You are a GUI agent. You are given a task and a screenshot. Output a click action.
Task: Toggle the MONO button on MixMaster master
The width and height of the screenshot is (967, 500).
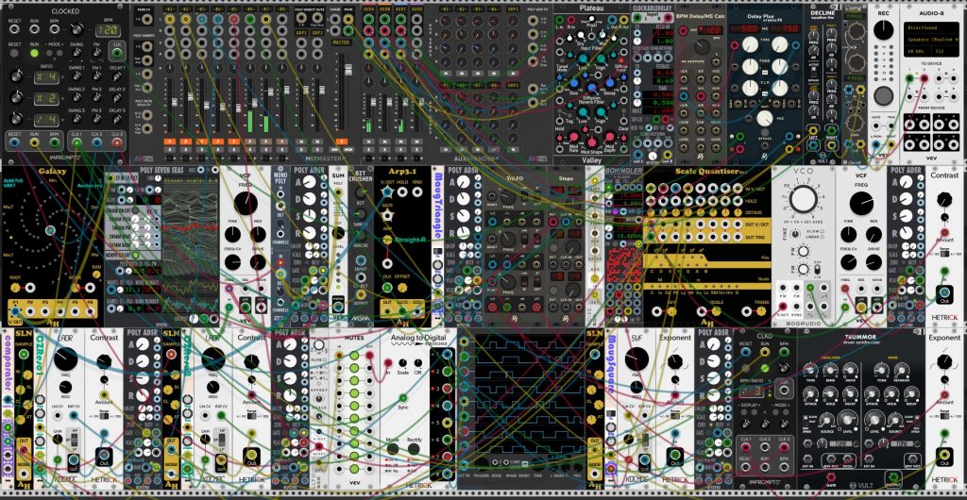click(x=348, y=149)
